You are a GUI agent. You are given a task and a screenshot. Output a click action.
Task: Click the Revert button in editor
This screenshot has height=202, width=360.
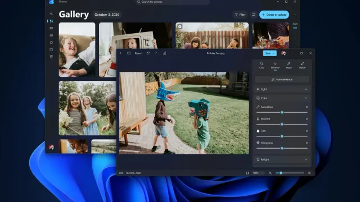(138, 53)
